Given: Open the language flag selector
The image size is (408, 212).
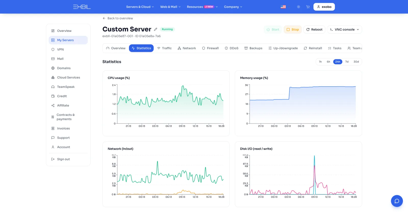Looking at the screenshot, I should point(283,7).
